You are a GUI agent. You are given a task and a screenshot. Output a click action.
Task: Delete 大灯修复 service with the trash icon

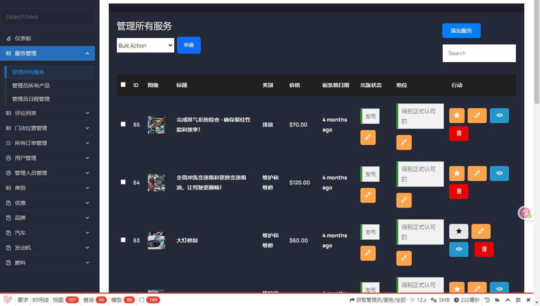[x=484, y=249]
